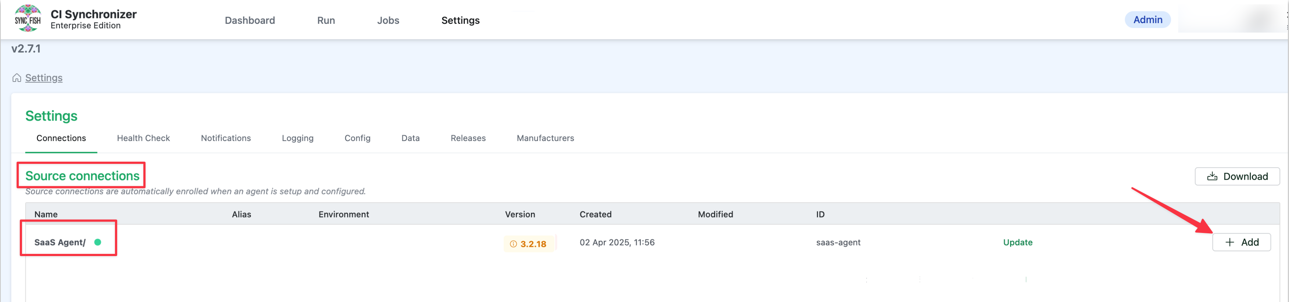The width and height of the screenshot is (1289, 302).
Task: Select Settings in the top navigation
Action: point(460,20)
